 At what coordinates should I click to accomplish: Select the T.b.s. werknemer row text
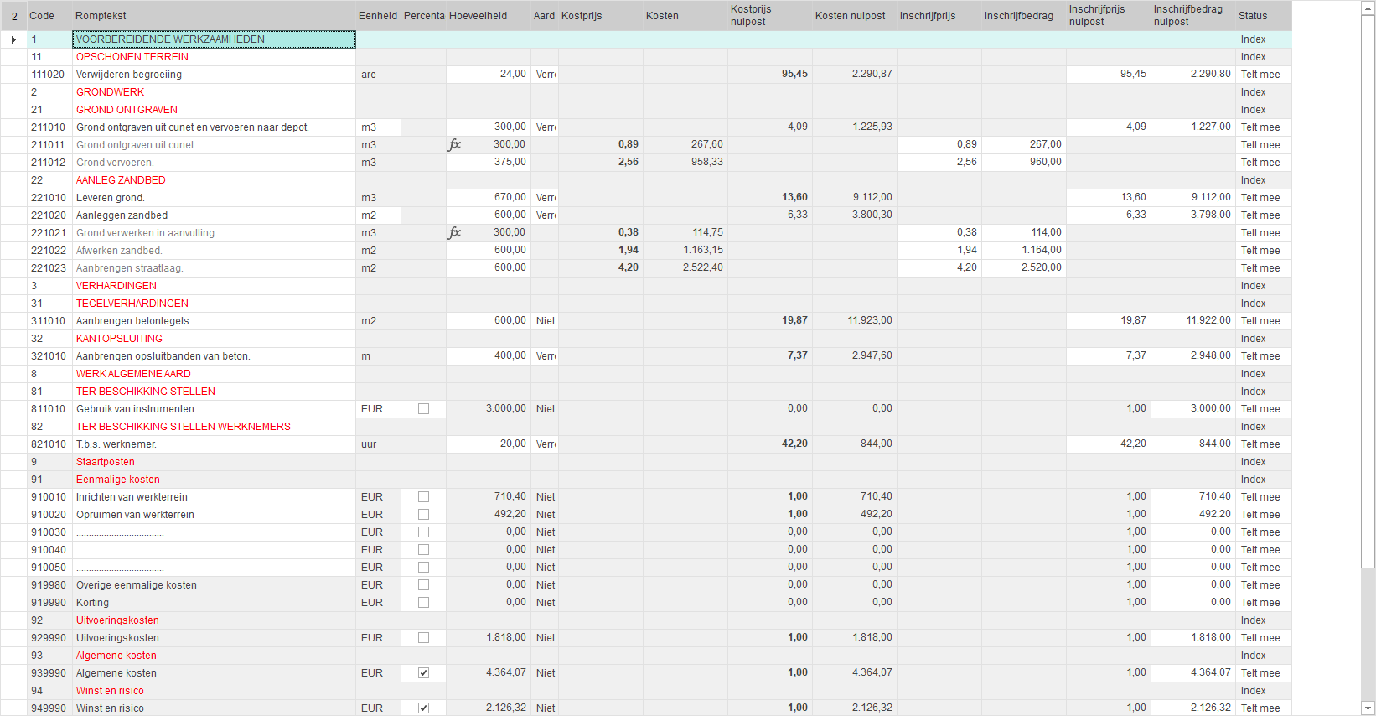click(x=116, y=444)
